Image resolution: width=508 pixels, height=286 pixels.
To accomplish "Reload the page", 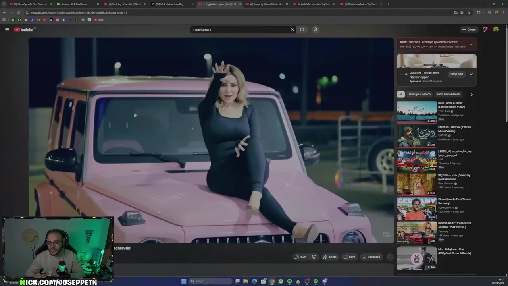I will click(x=18, y=12).
